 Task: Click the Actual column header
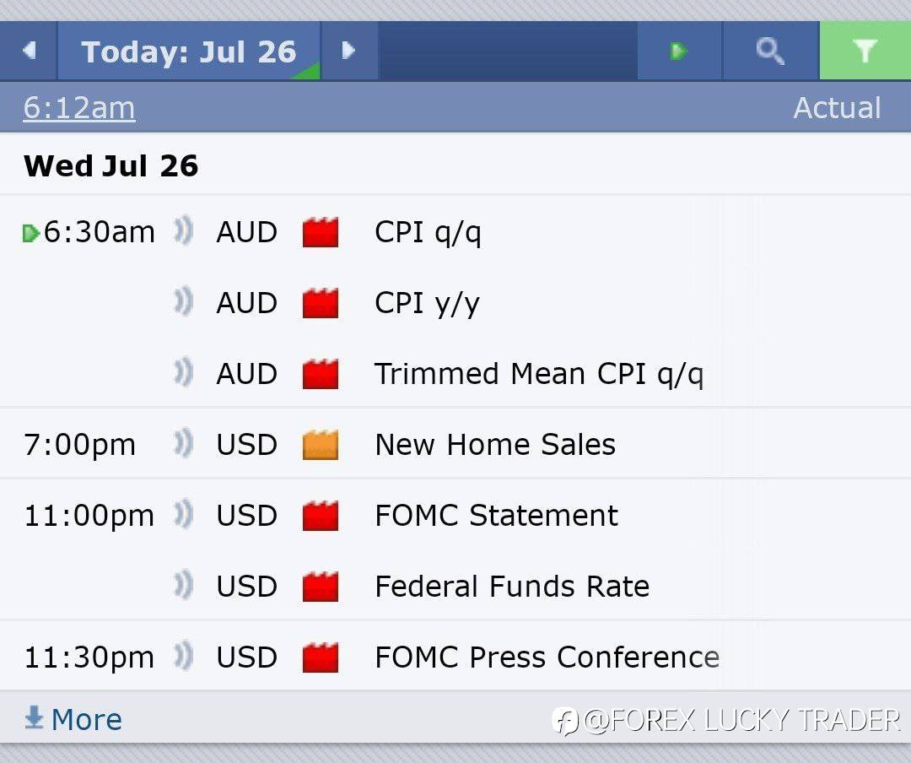click(x=838, y=107)
